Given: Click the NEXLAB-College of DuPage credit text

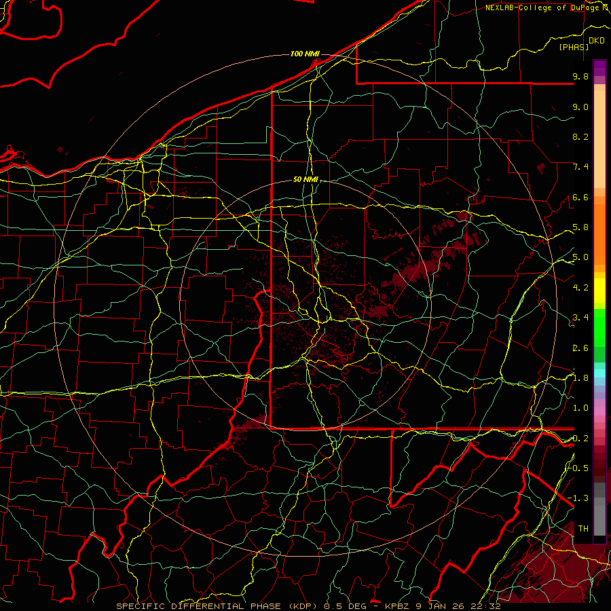Looking at the screenshot, I should coord(544,7).
